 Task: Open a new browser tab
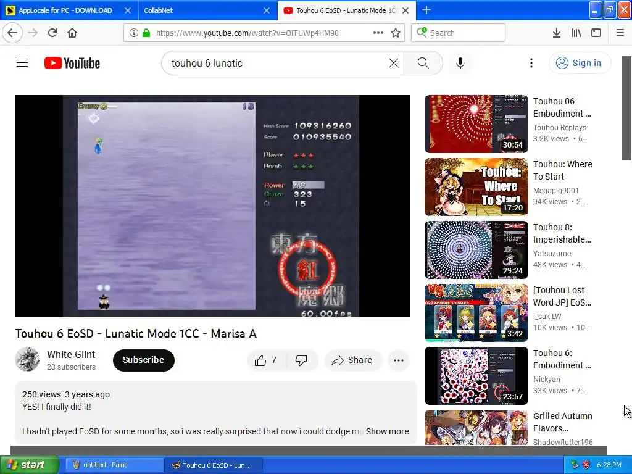[x=426, y=10]
